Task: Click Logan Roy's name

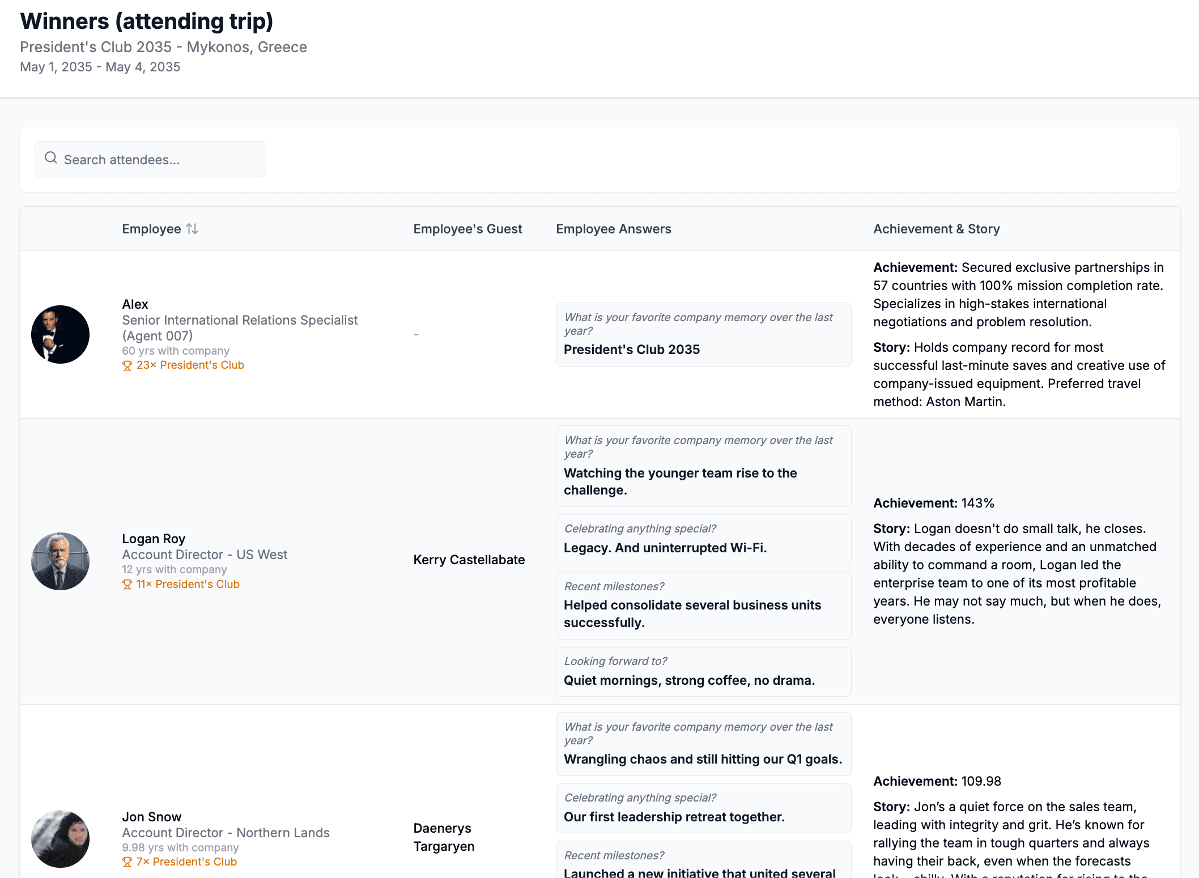Action: tap(154, 539)
